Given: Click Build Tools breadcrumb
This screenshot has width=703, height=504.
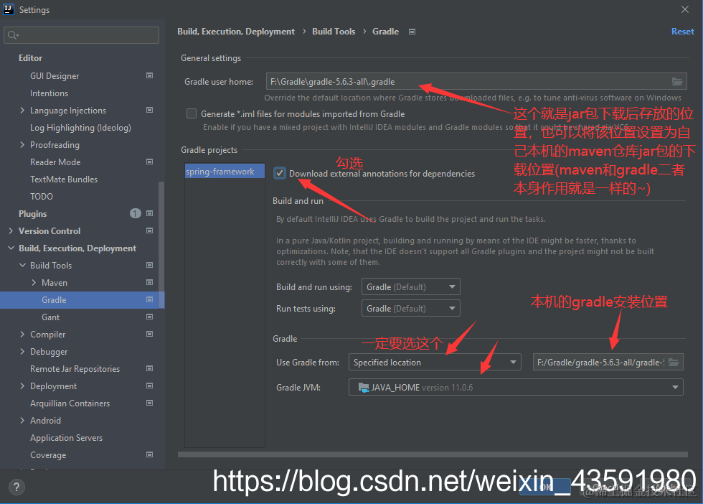Looking at the screenshot, I should pyautogui.click(x=334, y=32).
